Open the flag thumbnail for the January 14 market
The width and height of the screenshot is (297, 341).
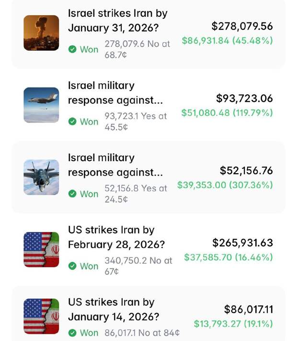click(41, 316)
